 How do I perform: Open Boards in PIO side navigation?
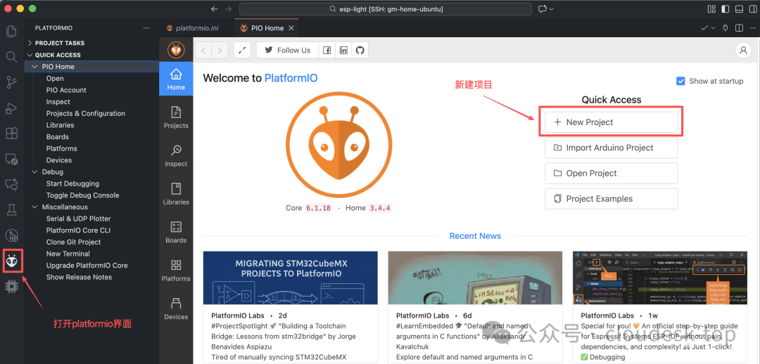coord(176,232)
